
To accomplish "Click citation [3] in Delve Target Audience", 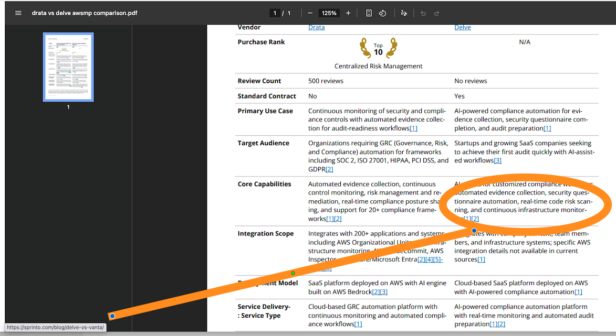I will (497, 161).
